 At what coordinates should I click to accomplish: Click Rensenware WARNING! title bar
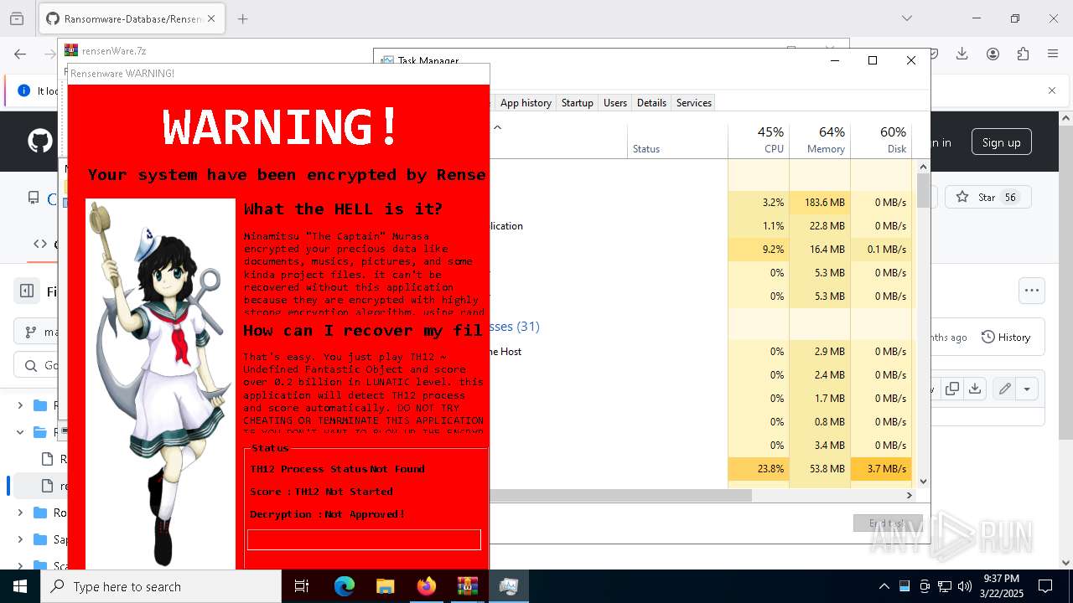(277, 74)
